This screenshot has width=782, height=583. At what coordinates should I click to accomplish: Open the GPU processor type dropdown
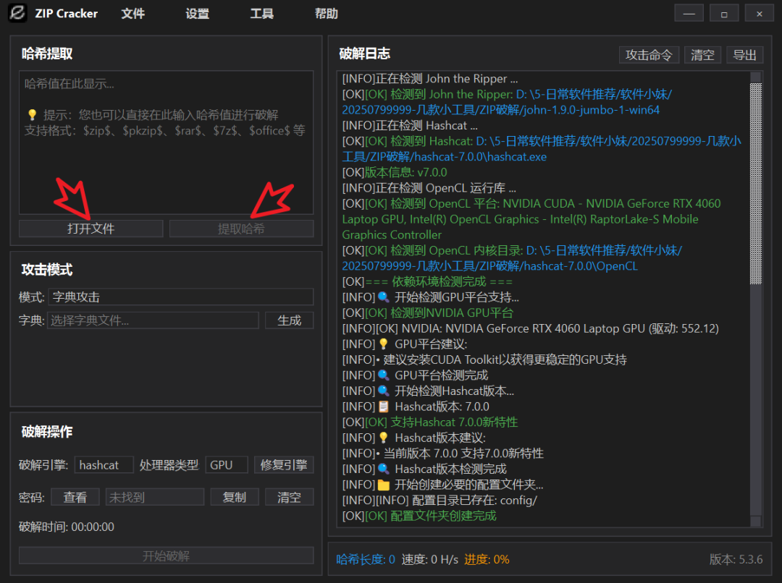pos(227,464)
